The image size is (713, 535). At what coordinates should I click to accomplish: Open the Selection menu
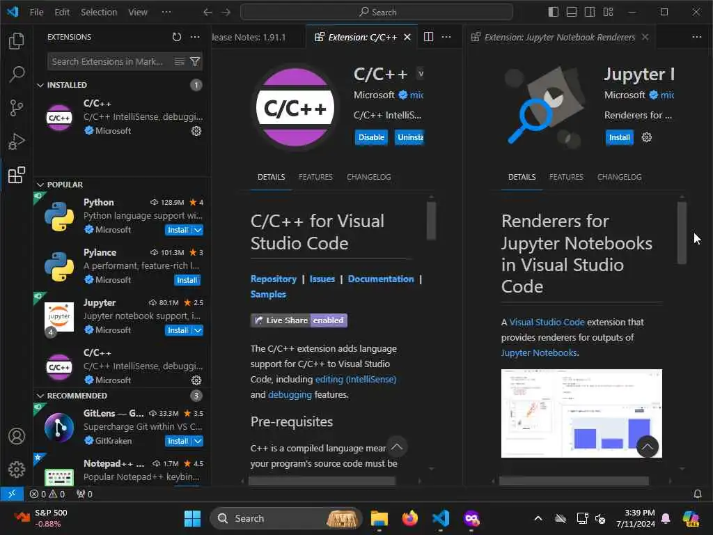click(x=99, y=13)
